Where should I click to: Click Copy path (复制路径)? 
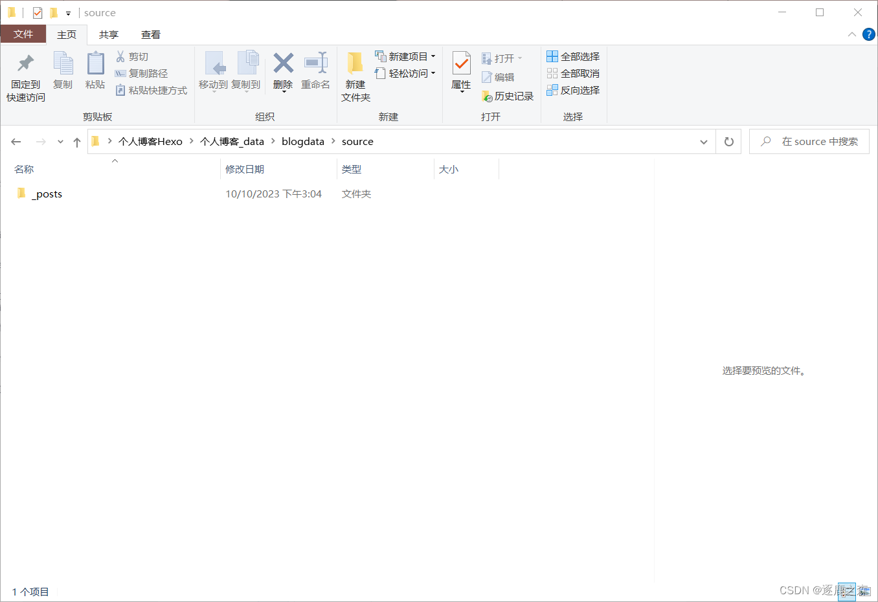tap(144, 72)
